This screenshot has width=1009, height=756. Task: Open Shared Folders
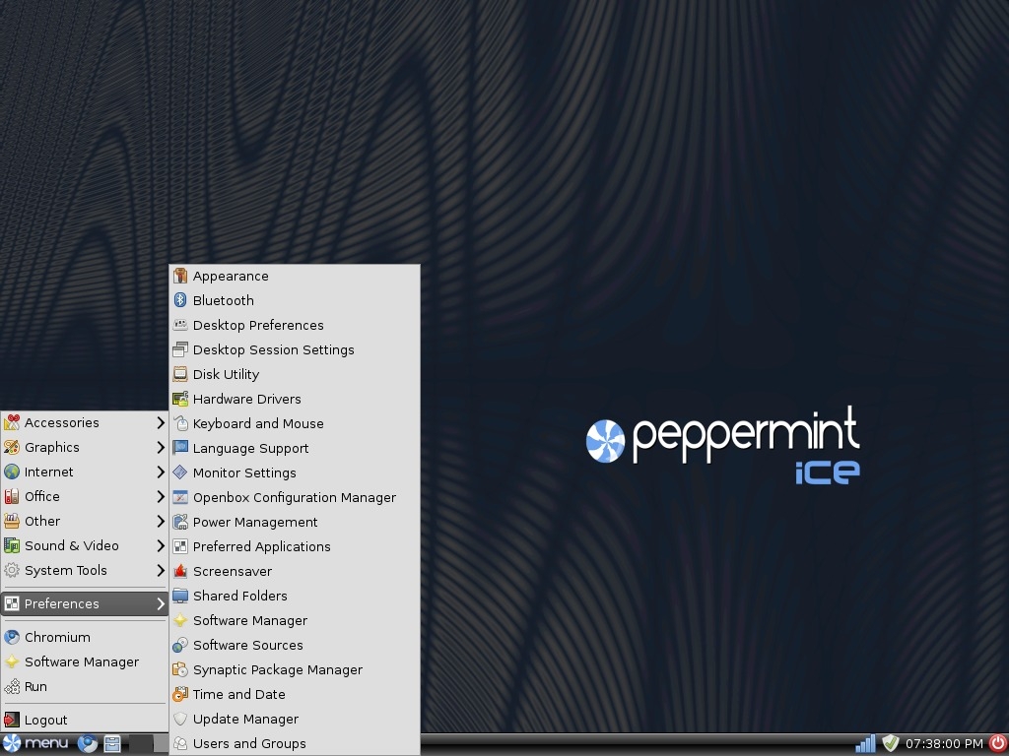coord(295,596)
